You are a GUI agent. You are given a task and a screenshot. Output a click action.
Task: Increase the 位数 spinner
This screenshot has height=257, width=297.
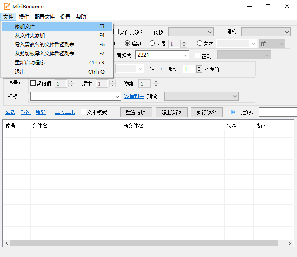coord(156,82)
